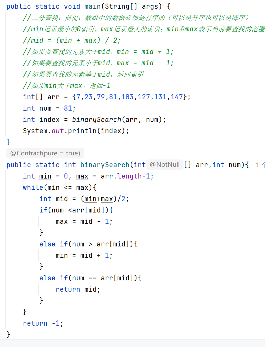Open the usages hint beside binarySearch declaration
Image resolution: width=265 pixels, height=347 pixels.
tap(260, 165)
